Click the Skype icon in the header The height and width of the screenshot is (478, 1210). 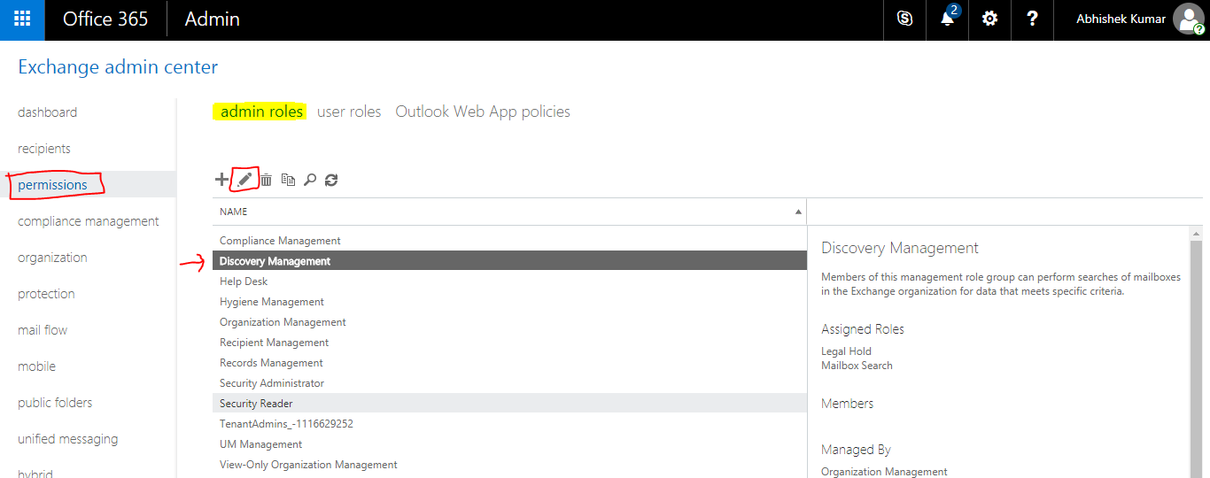[x=904, y=19]
